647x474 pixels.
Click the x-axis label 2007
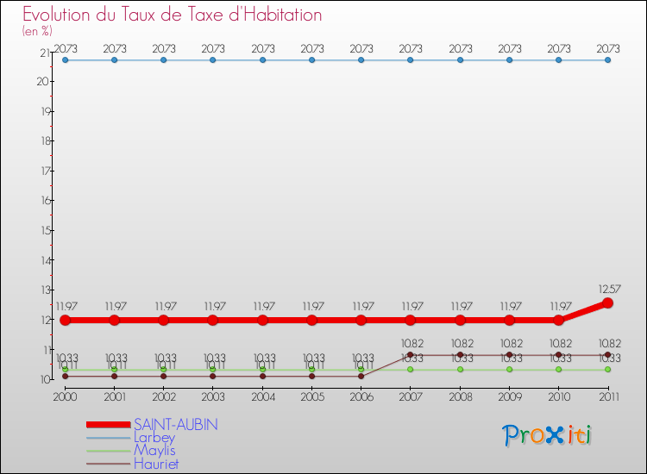411,396
